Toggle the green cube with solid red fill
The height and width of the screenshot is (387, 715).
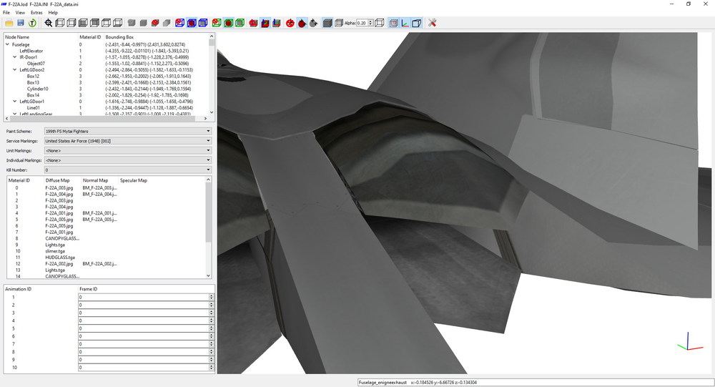click(x=229, y=23)
